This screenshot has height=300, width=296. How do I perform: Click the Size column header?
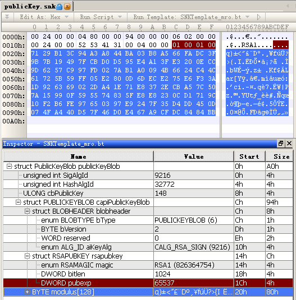click(x=280, y=156)
